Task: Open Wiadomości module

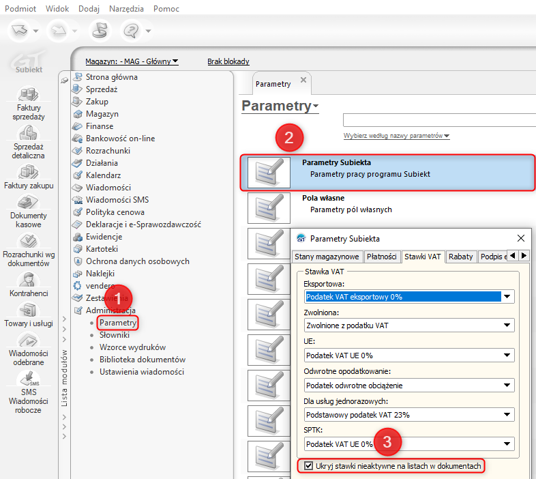Action: click(x=108, y=188)
